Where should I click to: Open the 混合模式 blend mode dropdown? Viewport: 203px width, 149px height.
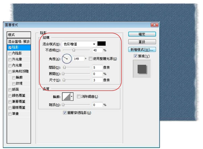click(79, 44)
